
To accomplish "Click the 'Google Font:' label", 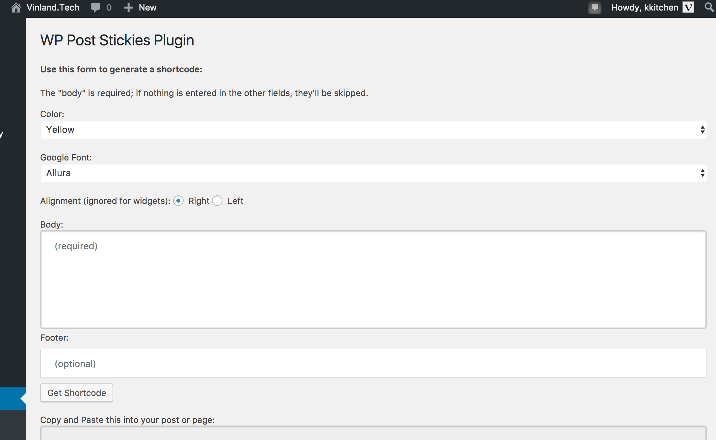I will (66, 157).
